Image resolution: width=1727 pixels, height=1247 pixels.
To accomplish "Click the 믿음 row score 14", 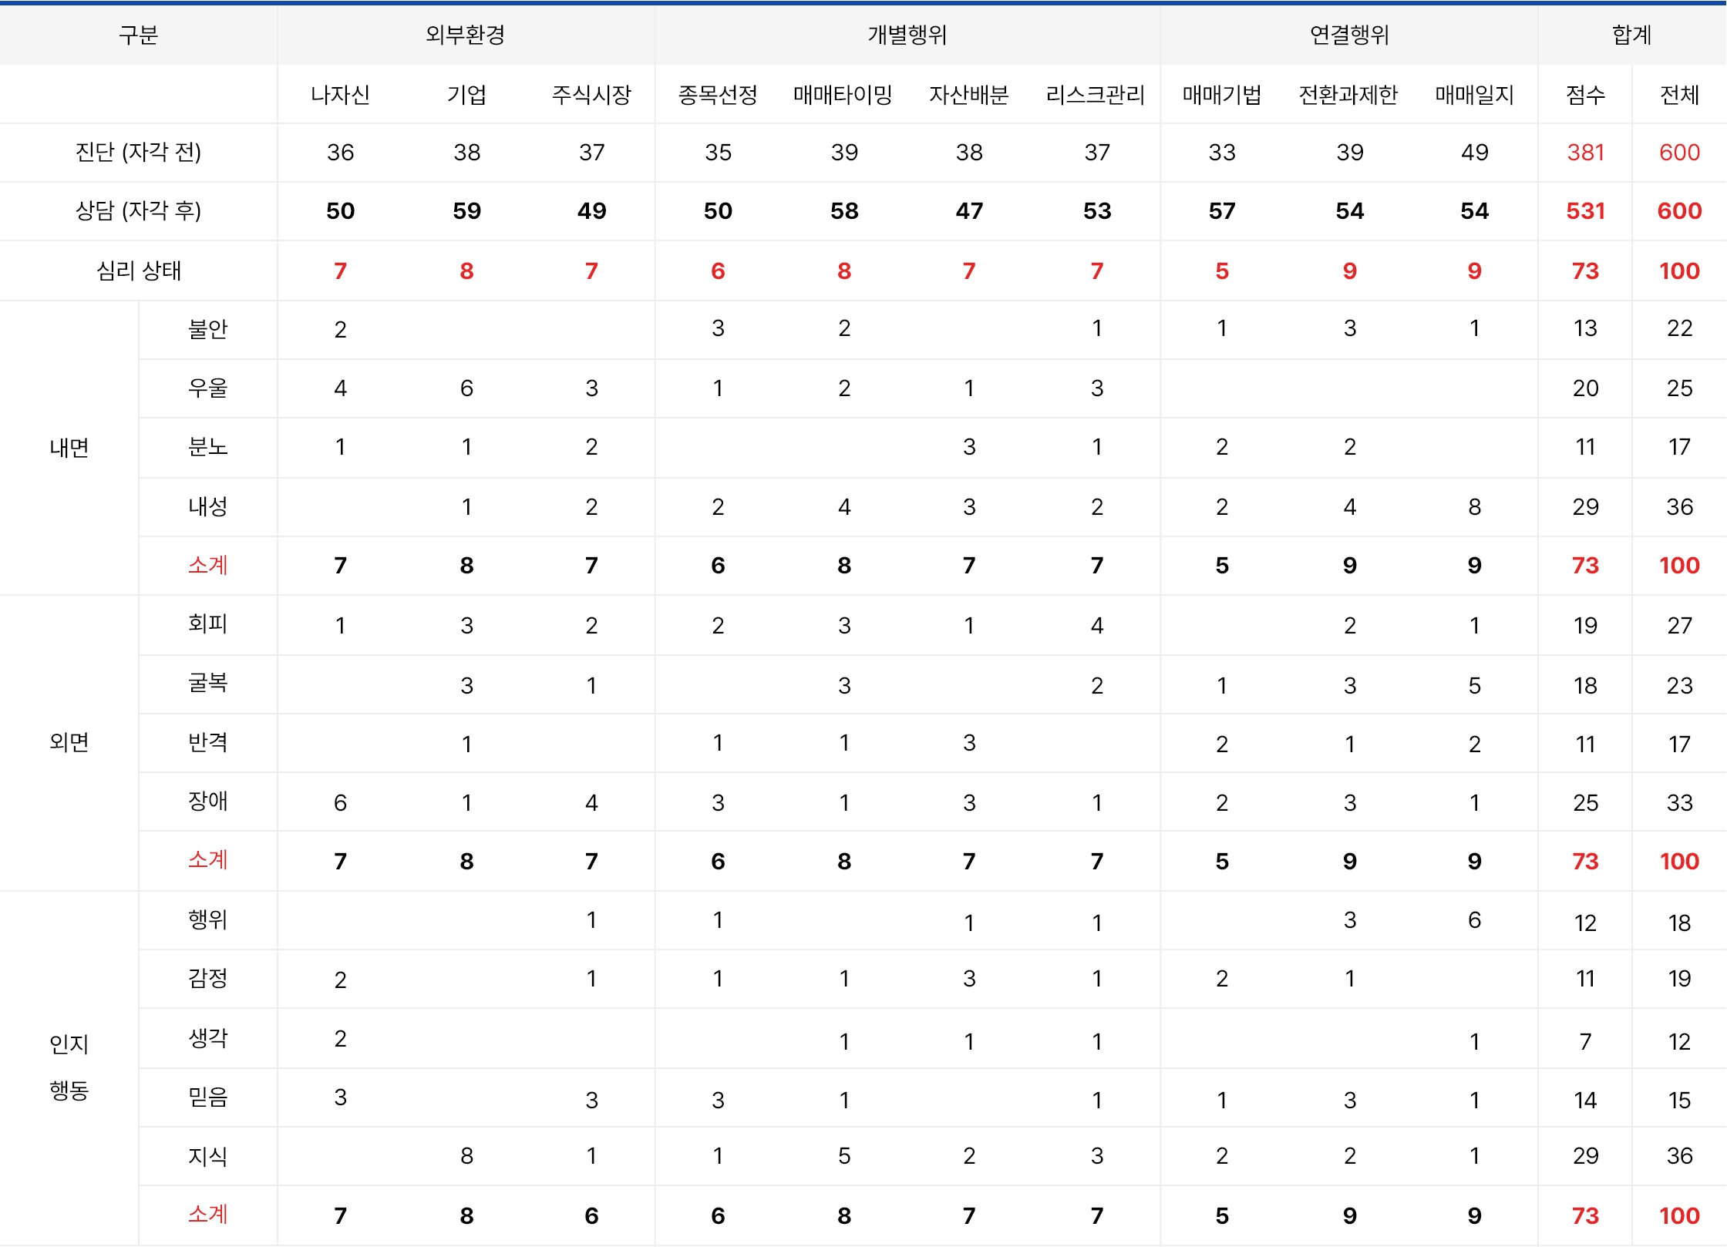I will (1585, 1101).
